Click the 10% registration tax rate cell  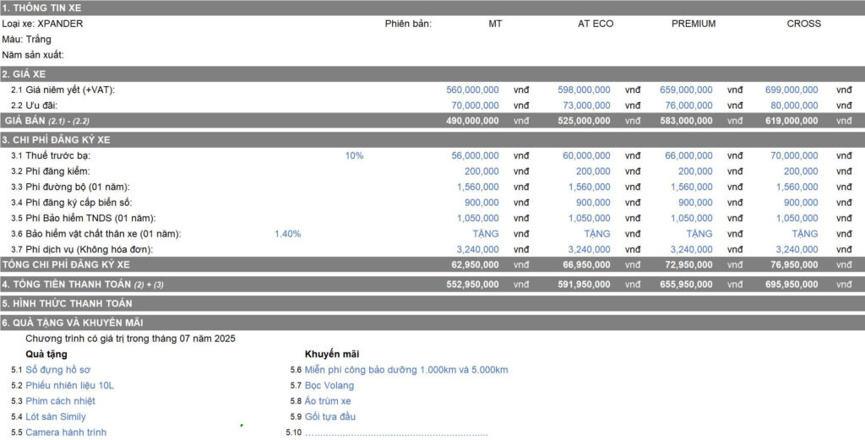click(x=354, y=155)
